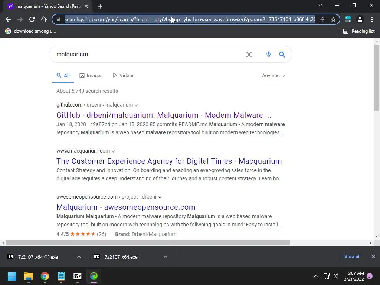Expand the www.macquarium.com result chevron

tap(113, 151)
